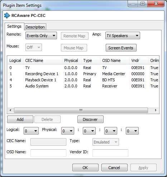Click the Cancel button
This screenshot has height=177, width=167.
coord(114,168)
